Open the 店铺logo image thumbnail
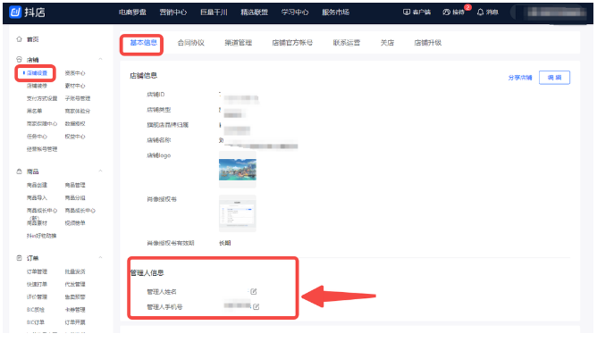Image resolution: width=597 pixels, height=342 pixels. 238,170
